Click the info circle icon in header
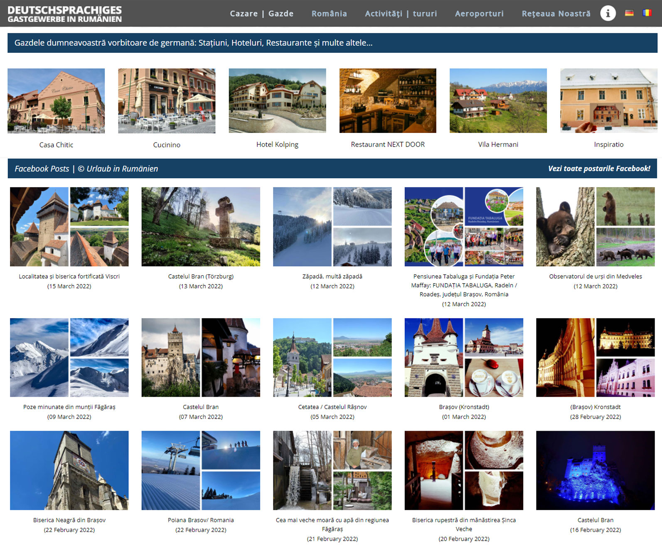Screen dimensions: 662x549 pos(608,13)
